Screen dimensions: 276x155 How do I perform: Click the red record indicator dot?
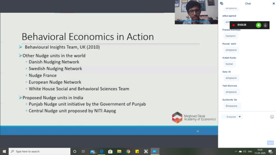click(x=234, y=25)
